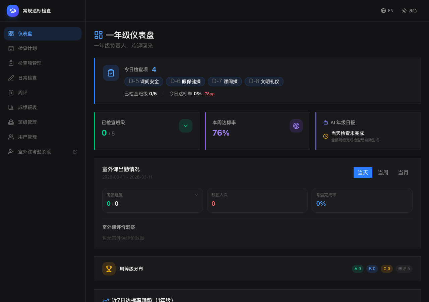
Task: Click the 已检查班级 0/5 text in today card
Action: click(140, 94)
